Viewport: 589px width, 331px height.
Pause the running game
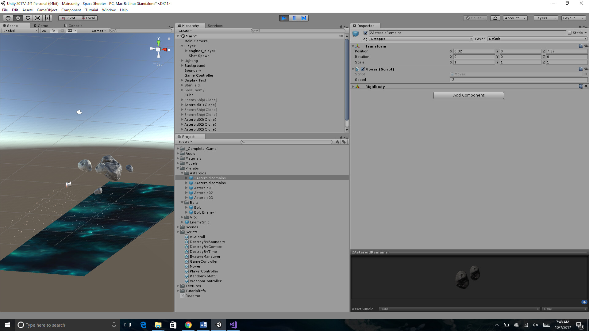click(294, 18)
